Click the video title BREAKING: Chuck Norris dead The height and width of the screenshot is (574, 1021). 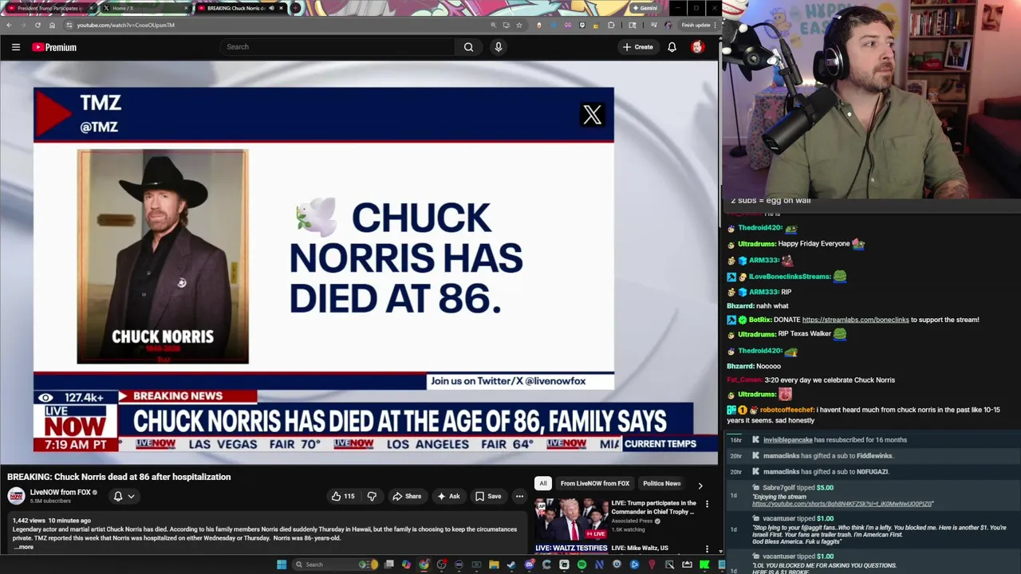[119, 477]
